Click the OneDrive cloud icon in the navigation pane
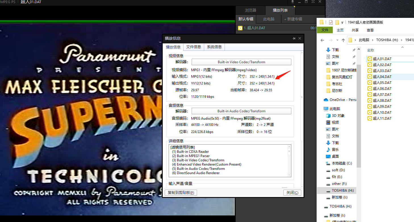The height and width of the screenshot is (222, 414). click(326, 100)
